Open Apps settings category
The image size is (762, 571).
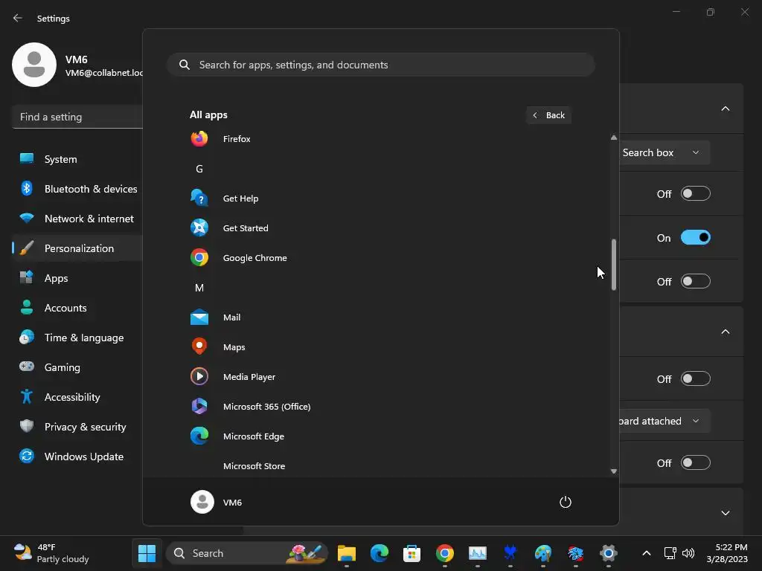pos(77,278)
